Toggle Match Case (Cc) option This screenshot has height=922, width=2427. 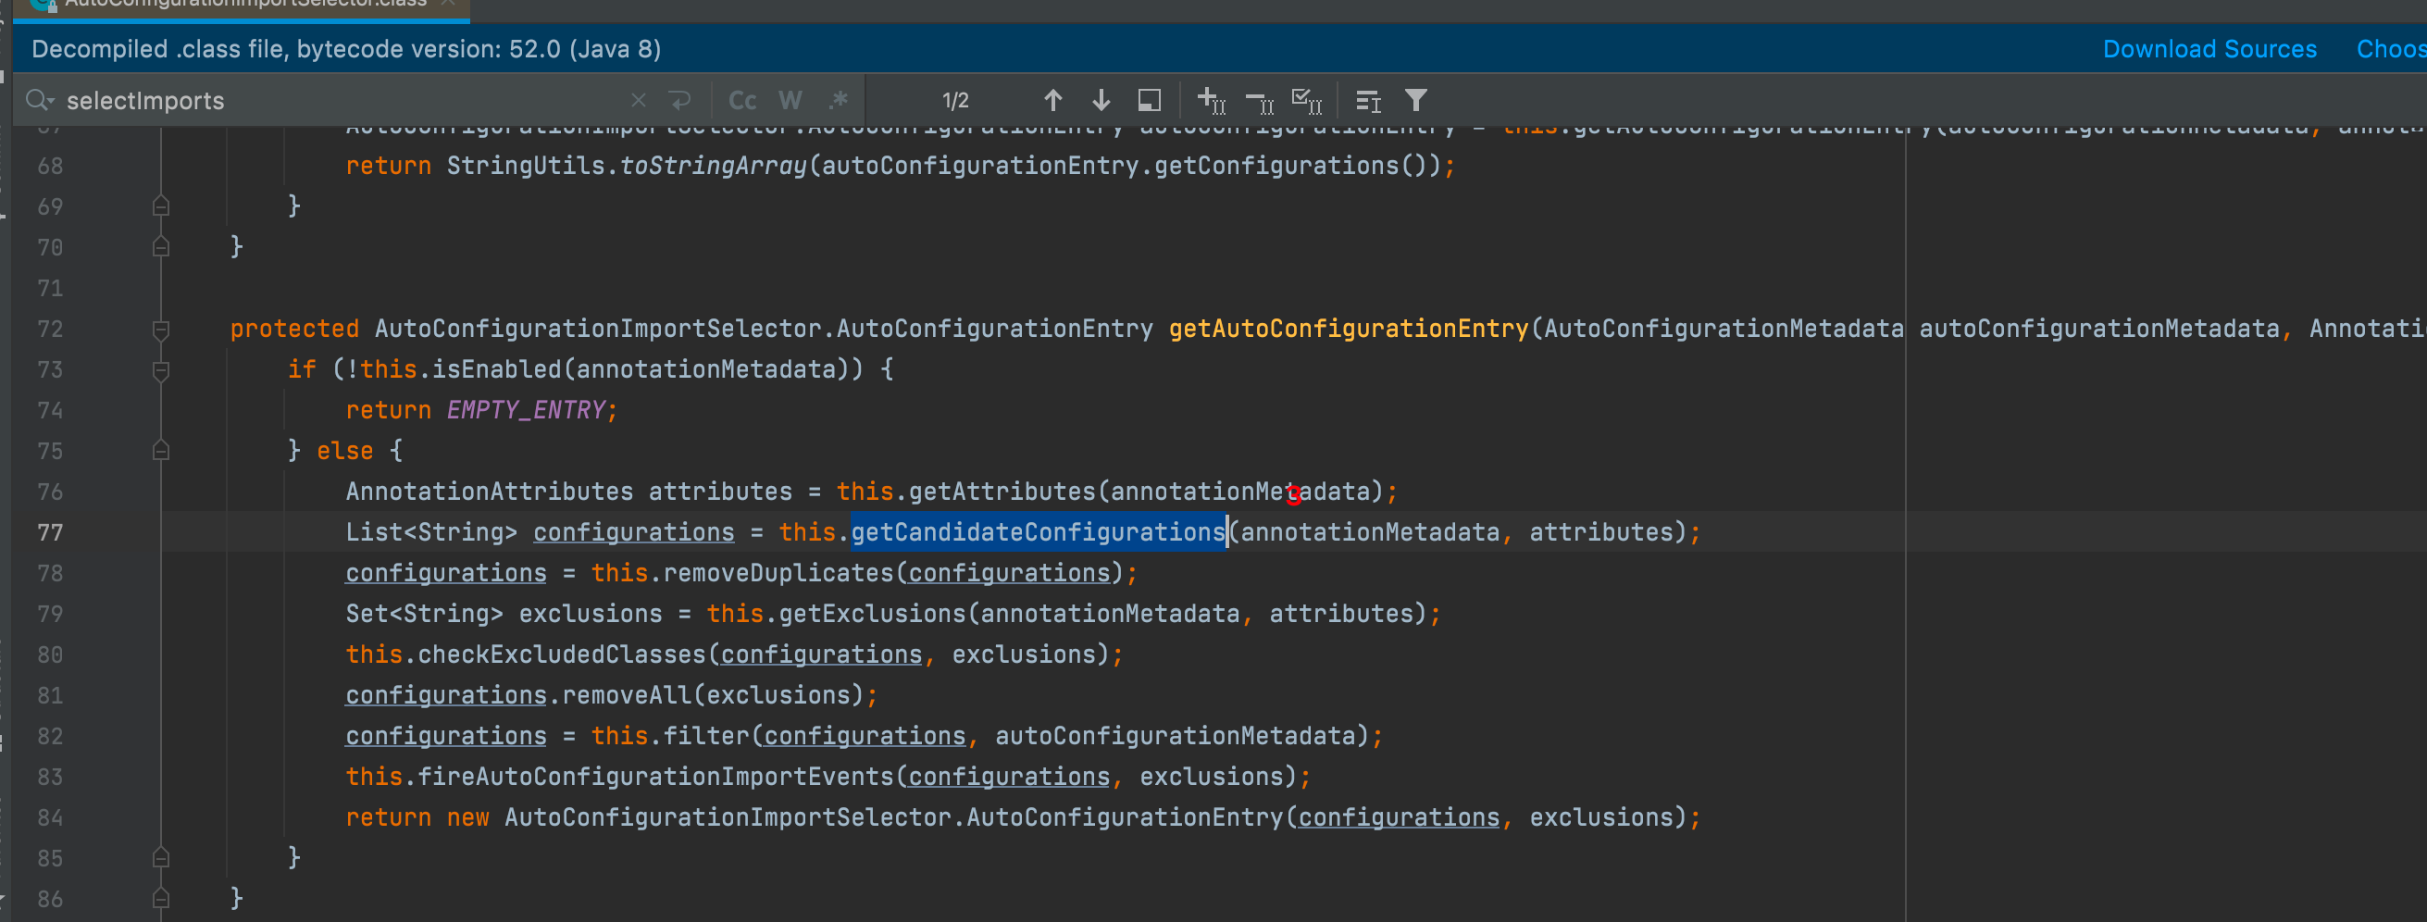742,101
